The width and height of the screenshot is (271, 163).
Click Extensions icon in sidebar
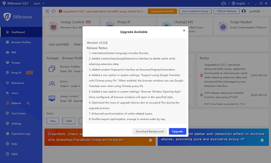8,83
